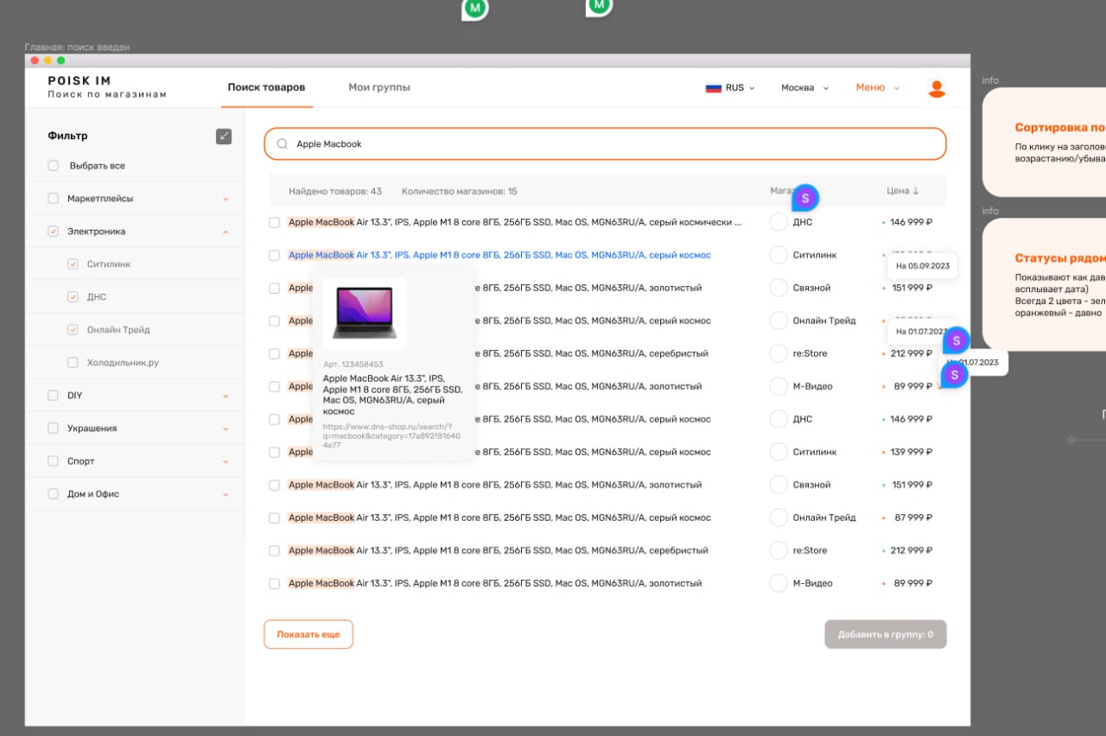
Task: Collapse the filter panel with the arrow icon
Action: 224,136
